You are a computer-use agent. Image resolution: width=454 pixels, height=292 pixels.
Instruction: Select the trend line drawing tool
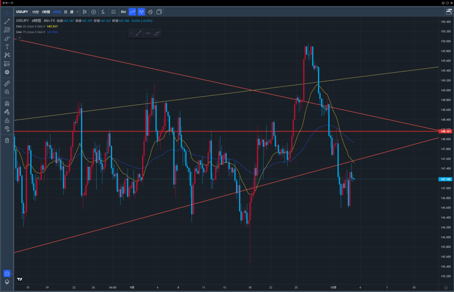click(x=7, y=21)
